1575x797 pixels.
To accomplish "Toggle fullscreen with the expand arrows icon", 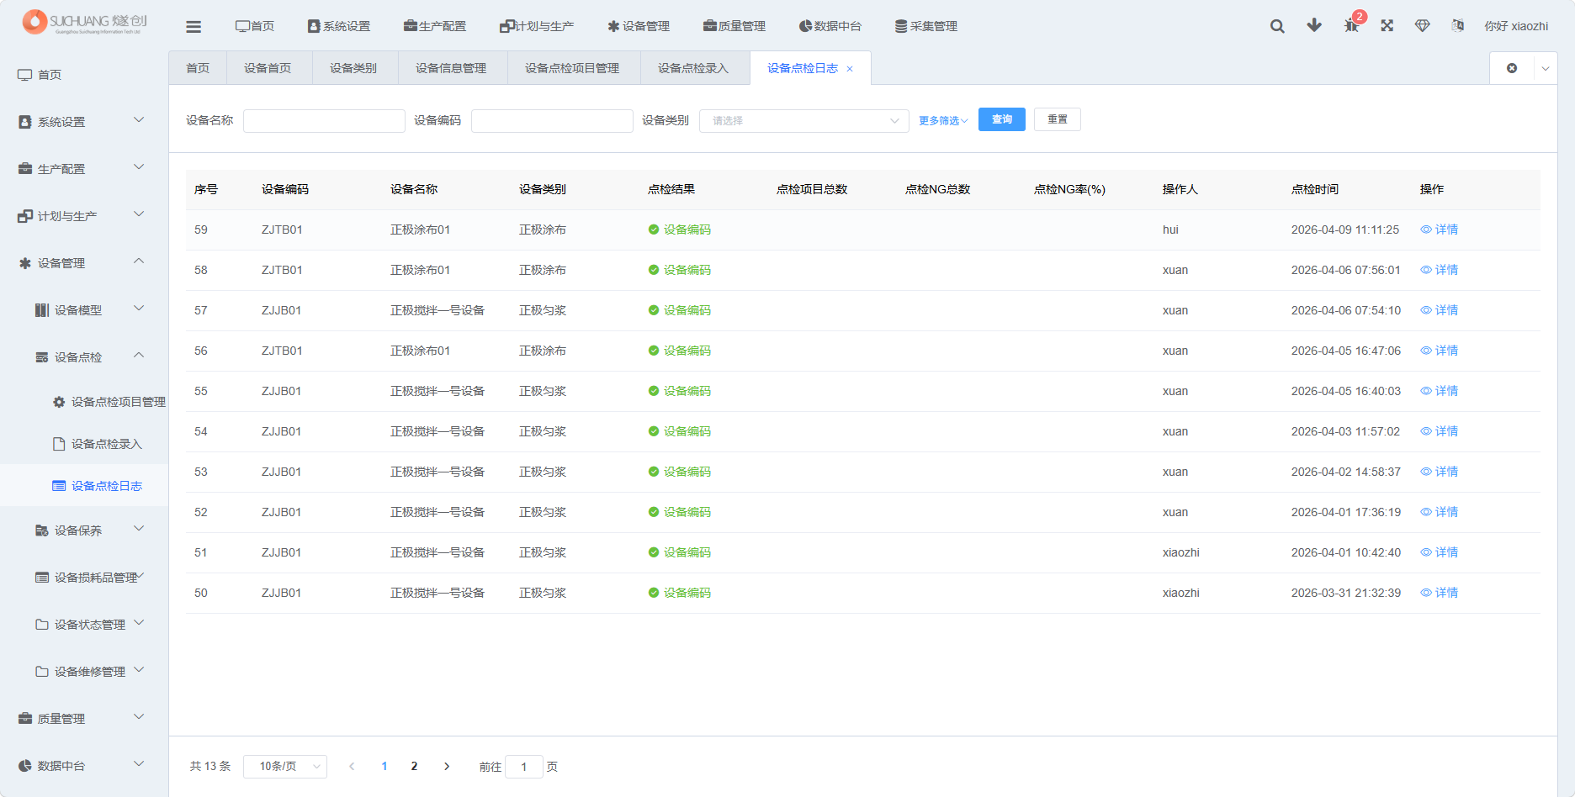I will tap(1387, 25).
